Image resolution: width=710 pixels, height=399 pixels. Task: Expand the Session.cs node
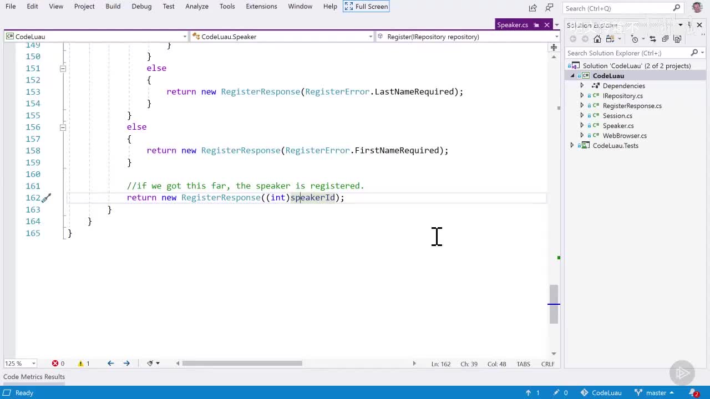(x=582, y=116)
